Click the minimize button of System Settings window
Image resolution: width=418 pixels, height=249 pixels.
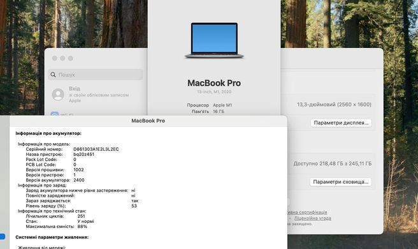(62, 58)
